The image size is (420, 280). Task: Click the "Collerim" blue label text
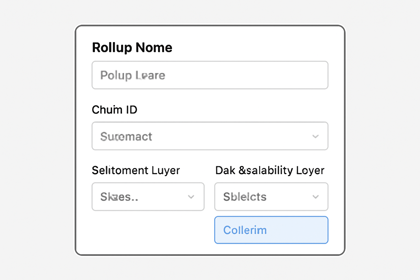coord(245,230)
